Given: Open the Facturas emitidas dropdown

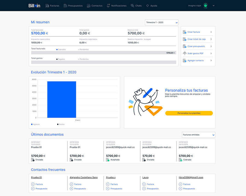Looking at the screenshot, I should (x=198, y=134).
